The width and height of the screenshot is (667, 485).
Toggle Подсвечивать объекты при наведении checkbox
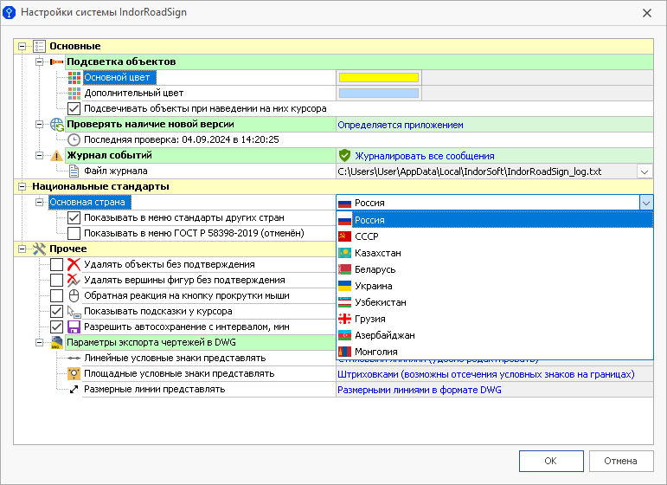tap(74, 108)
